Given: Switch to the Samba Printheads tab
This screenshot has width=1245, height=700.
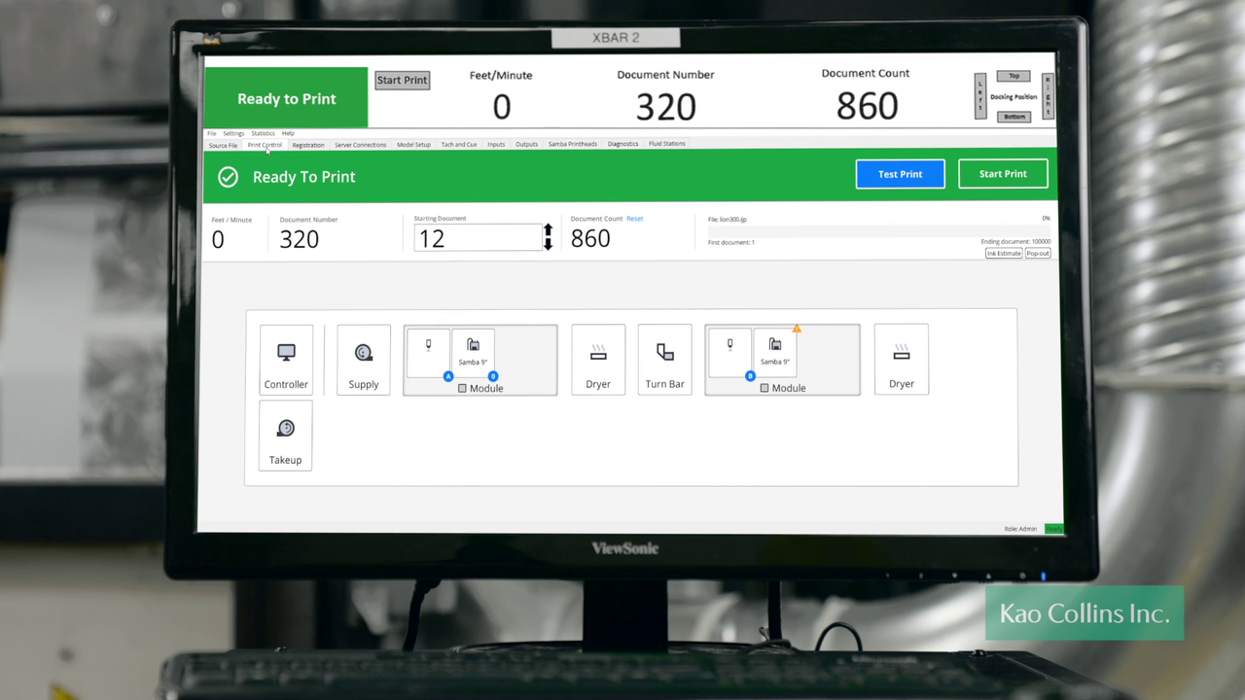Looking at the screenshot, I should [572, 144].
